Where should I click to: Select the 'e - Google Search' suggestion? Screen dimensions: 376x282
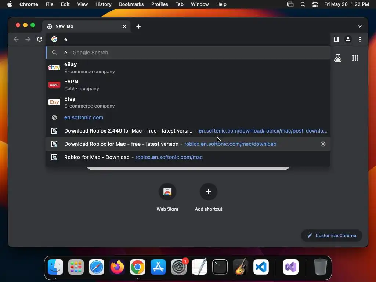click(x=188, y=53)
